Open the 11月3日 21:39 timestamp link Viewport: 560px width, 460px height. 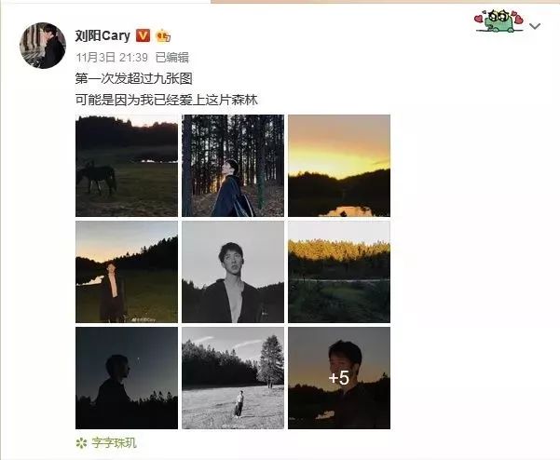112,58
